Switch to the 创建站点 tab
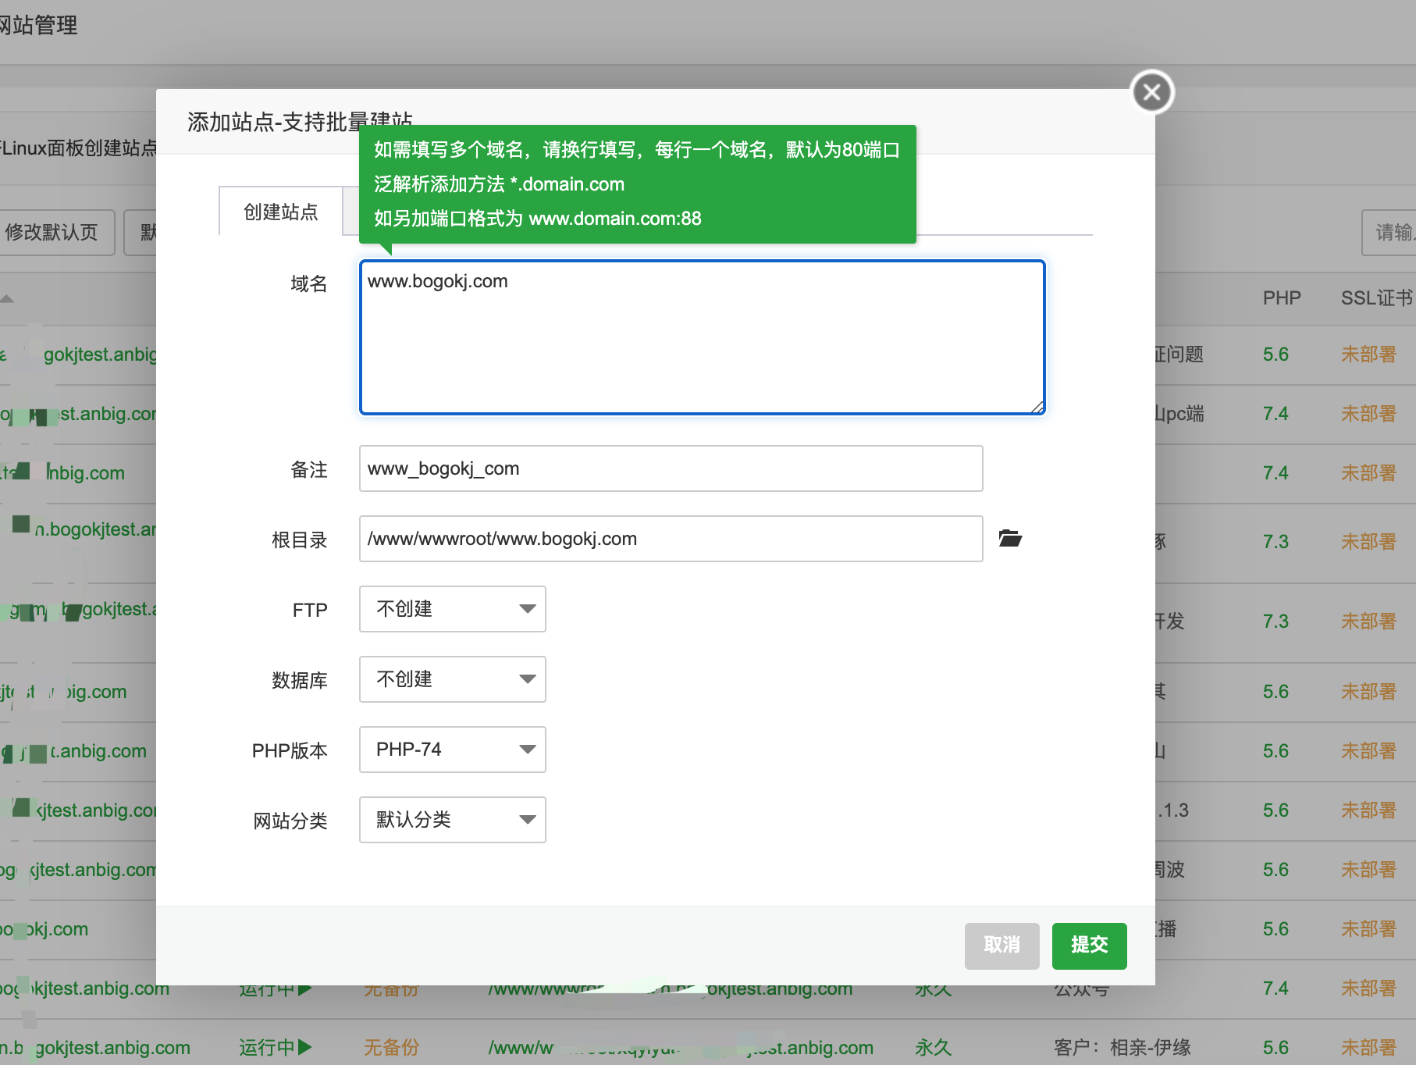Screen dimensions: 1416x1065 point(279,212)
